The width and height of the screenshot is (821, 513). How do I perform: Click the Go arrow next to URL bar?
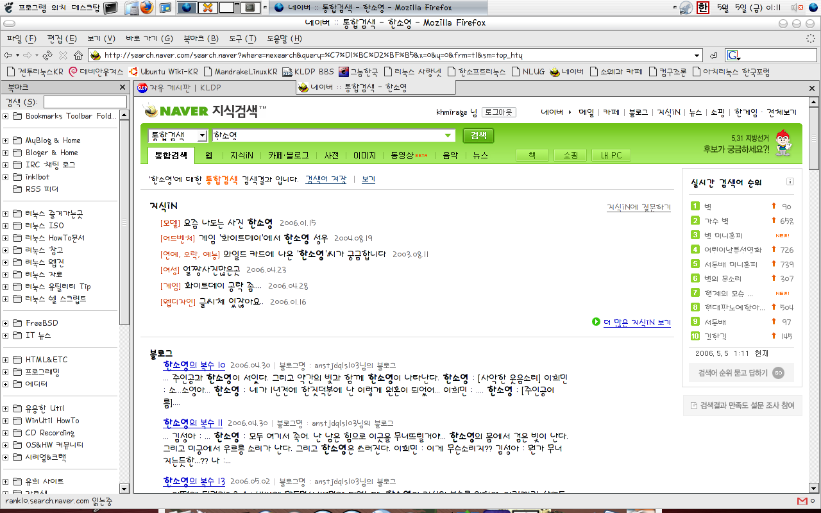[x=713, y=55]
